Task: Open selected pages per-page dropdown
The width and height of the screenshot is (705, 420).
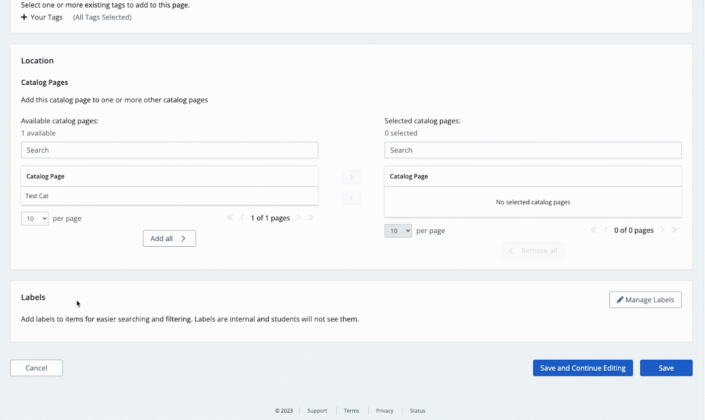Action: [x=398, y=231]
